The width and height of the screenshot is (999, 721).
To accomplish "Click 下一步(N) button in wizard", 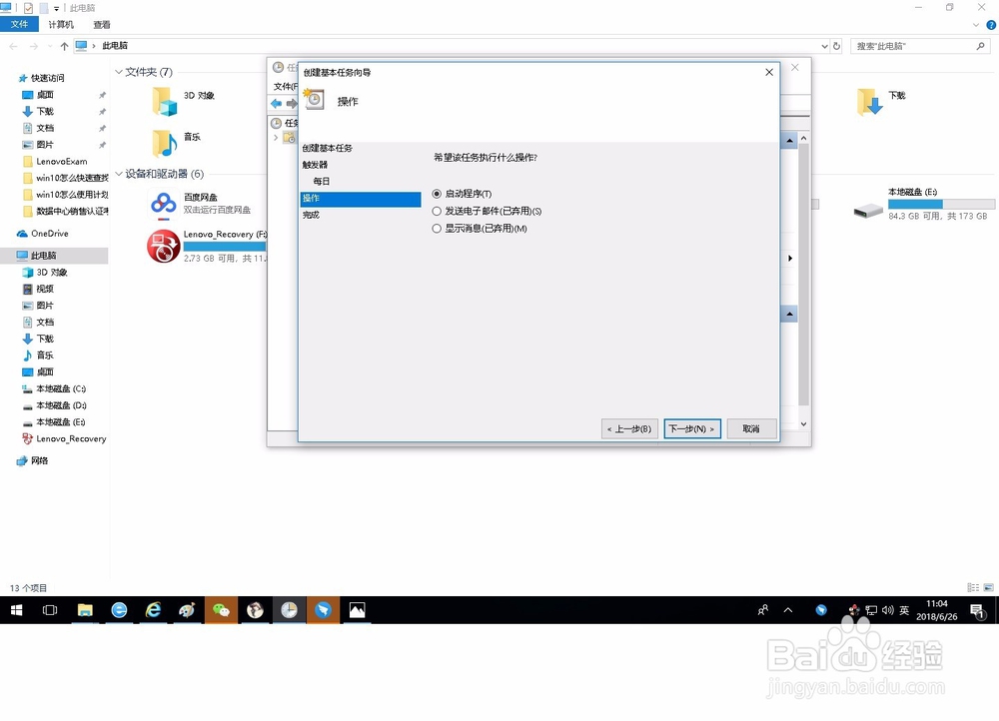I will 692,428.
